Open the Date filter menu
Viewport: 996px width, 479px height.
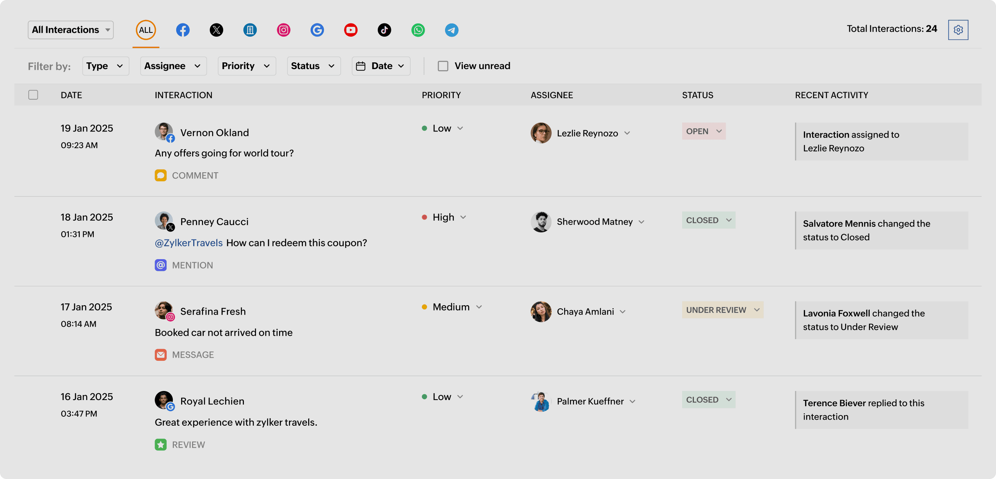380,66
